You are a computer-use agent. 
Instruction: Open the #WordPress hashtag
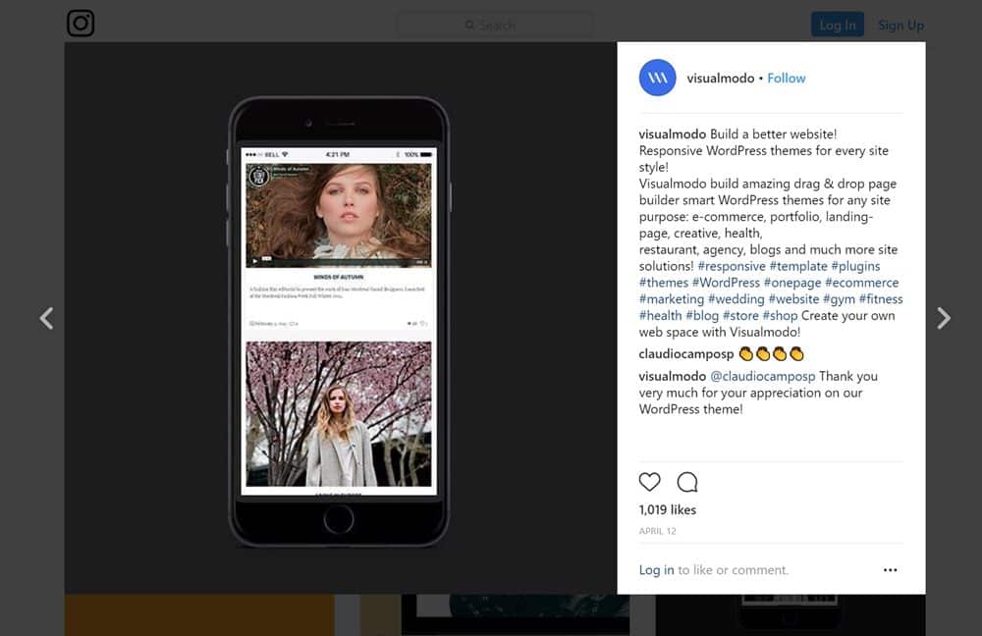pos(726,283)
